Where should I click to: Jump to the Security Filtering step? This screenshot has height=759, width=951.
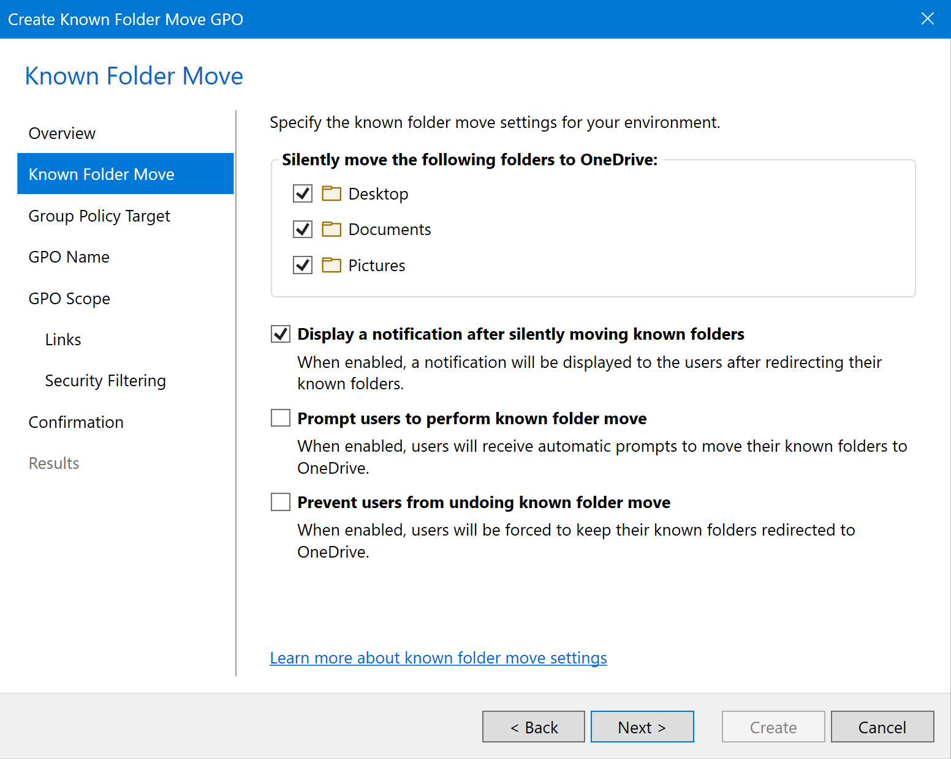[x=105, y=381]
